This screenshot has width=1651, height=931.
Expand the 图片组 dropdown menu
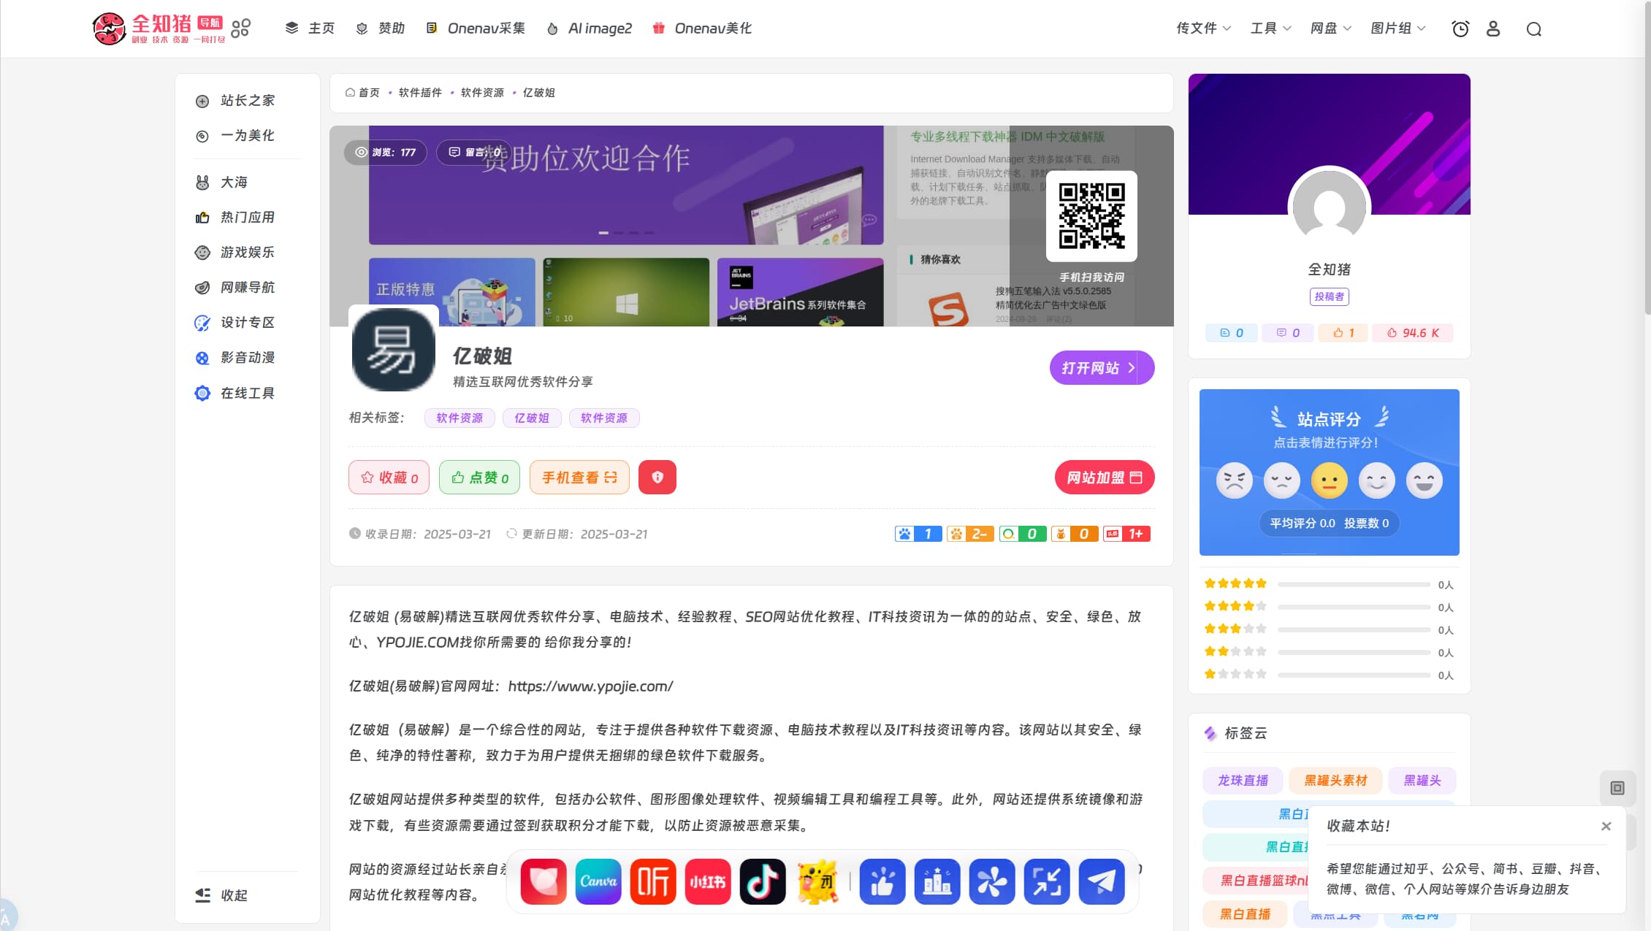coord(1398,28)
